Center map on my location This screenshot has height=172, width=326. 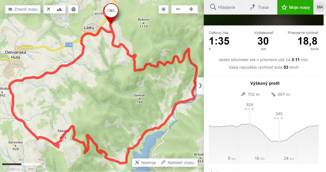[x=163, y=9]
